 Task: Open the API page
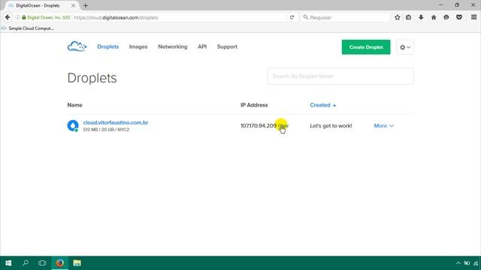pos(202,46)
